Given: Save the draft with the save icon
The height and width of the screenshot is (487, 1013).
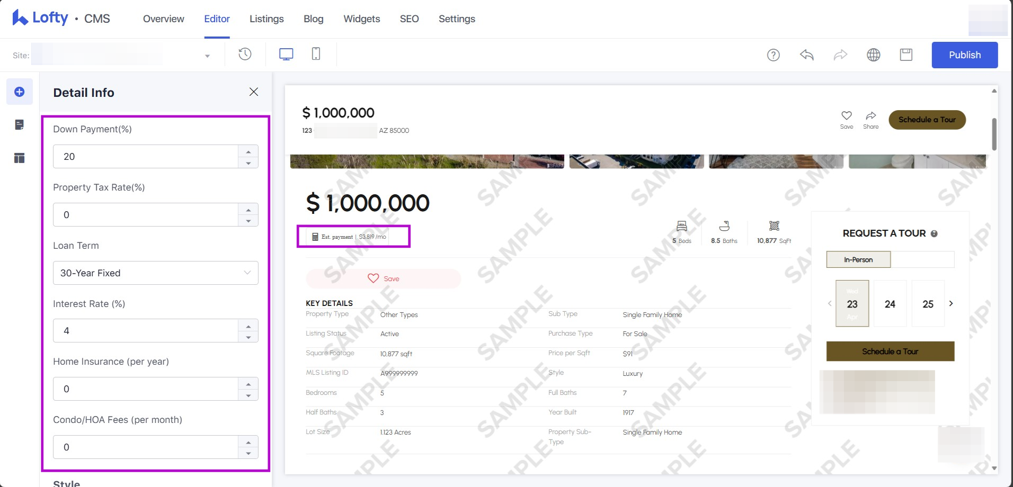Looking at the screenshot, I should pyautogui.click(x=906, y=55).
